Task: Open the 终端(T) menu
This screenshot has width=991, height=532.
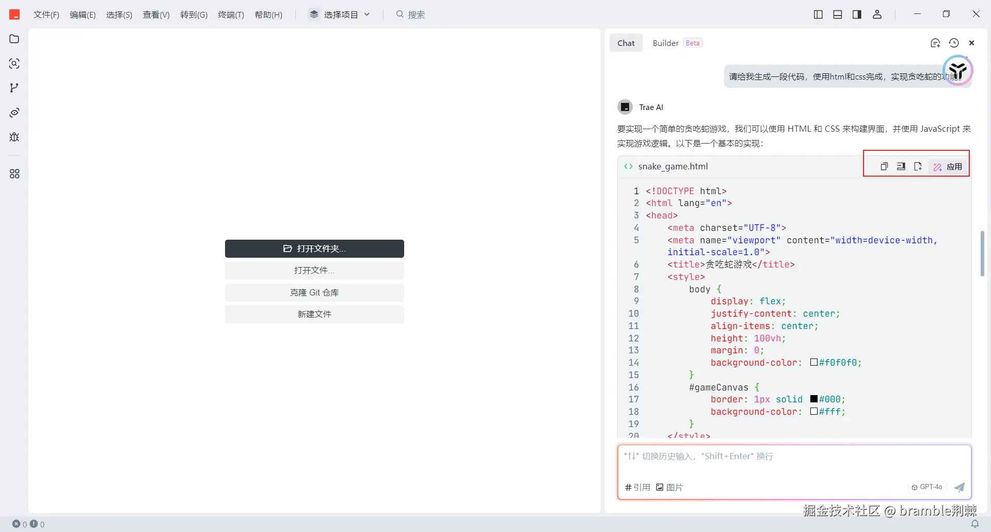Action: (231, 14)
